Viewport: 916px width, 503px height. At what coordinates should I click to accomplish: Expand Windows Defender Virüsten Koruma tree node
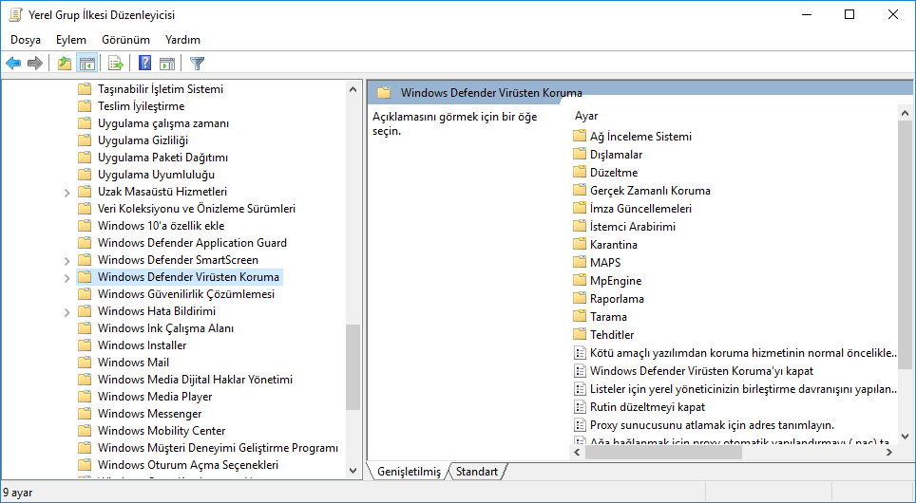(67, 277)
